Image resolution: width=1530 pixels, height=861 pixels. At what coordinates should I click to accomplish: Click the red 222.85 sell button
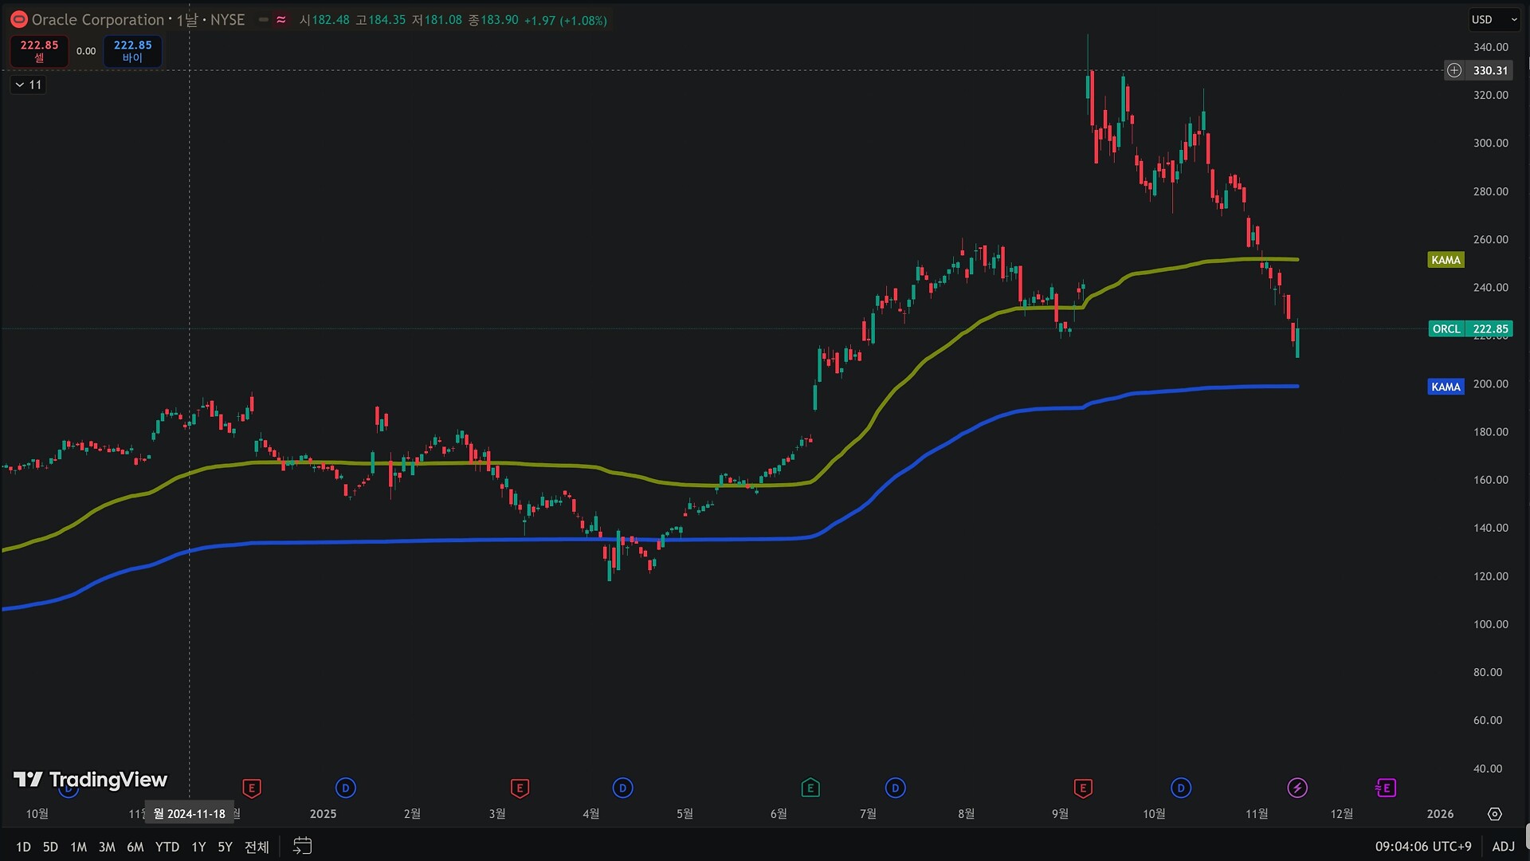pos(39,51)
